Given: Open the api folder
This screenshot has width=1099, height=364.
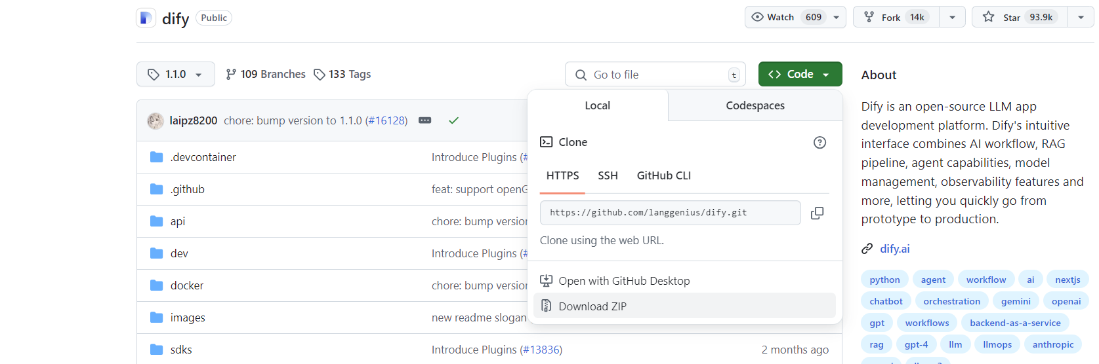Looking at the screenshot, I should 178,221.
